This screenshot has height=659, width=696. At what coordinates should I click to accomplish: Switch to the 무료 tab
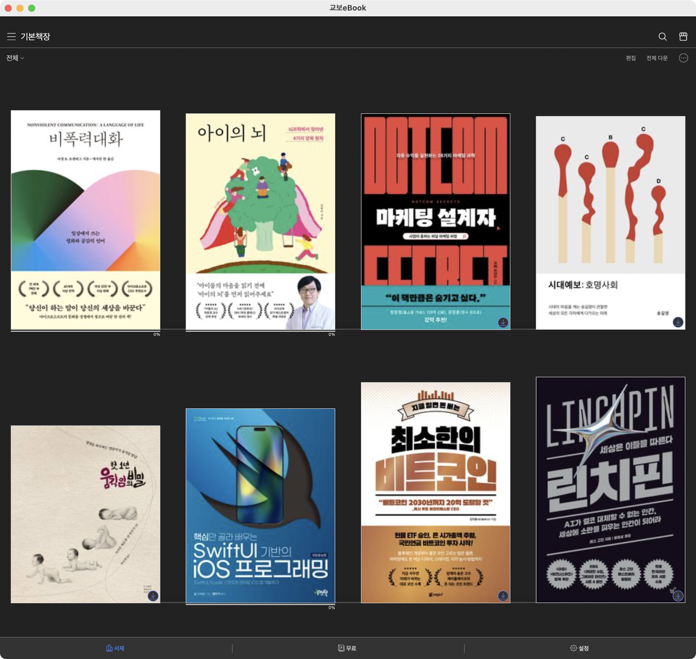tap(347, 648)
